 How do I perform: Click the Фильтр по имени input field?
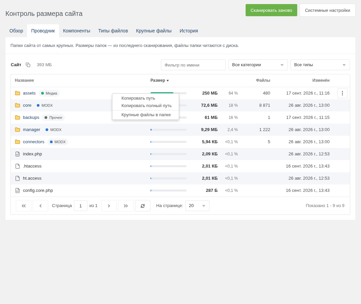tap(193, 65)
